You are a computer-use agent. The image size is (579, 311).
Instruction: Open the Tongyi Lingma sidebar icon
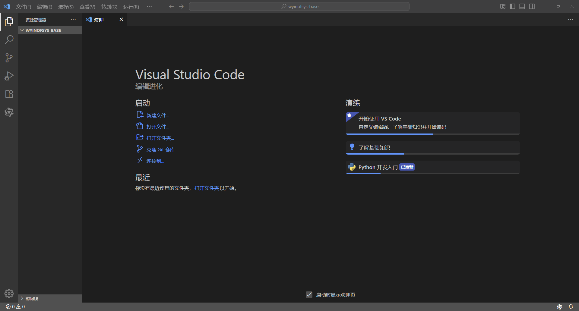coord(9,112)
